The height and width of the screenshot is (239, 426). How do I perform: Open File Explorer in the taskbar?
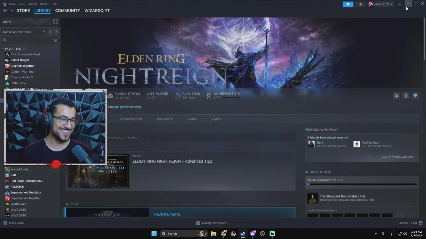[214, 234]
